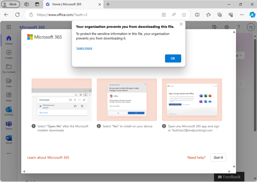Click the edit note icon in header
257x182 pixels.
point(215,27)
